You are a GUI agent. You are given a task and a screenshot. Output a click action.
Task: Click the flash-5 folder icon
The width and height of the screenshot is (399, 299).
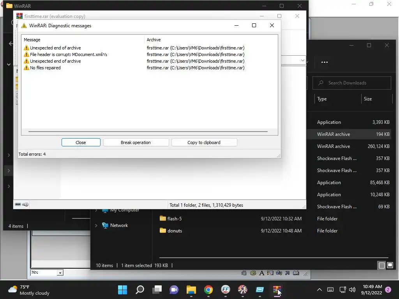(163, 218)
